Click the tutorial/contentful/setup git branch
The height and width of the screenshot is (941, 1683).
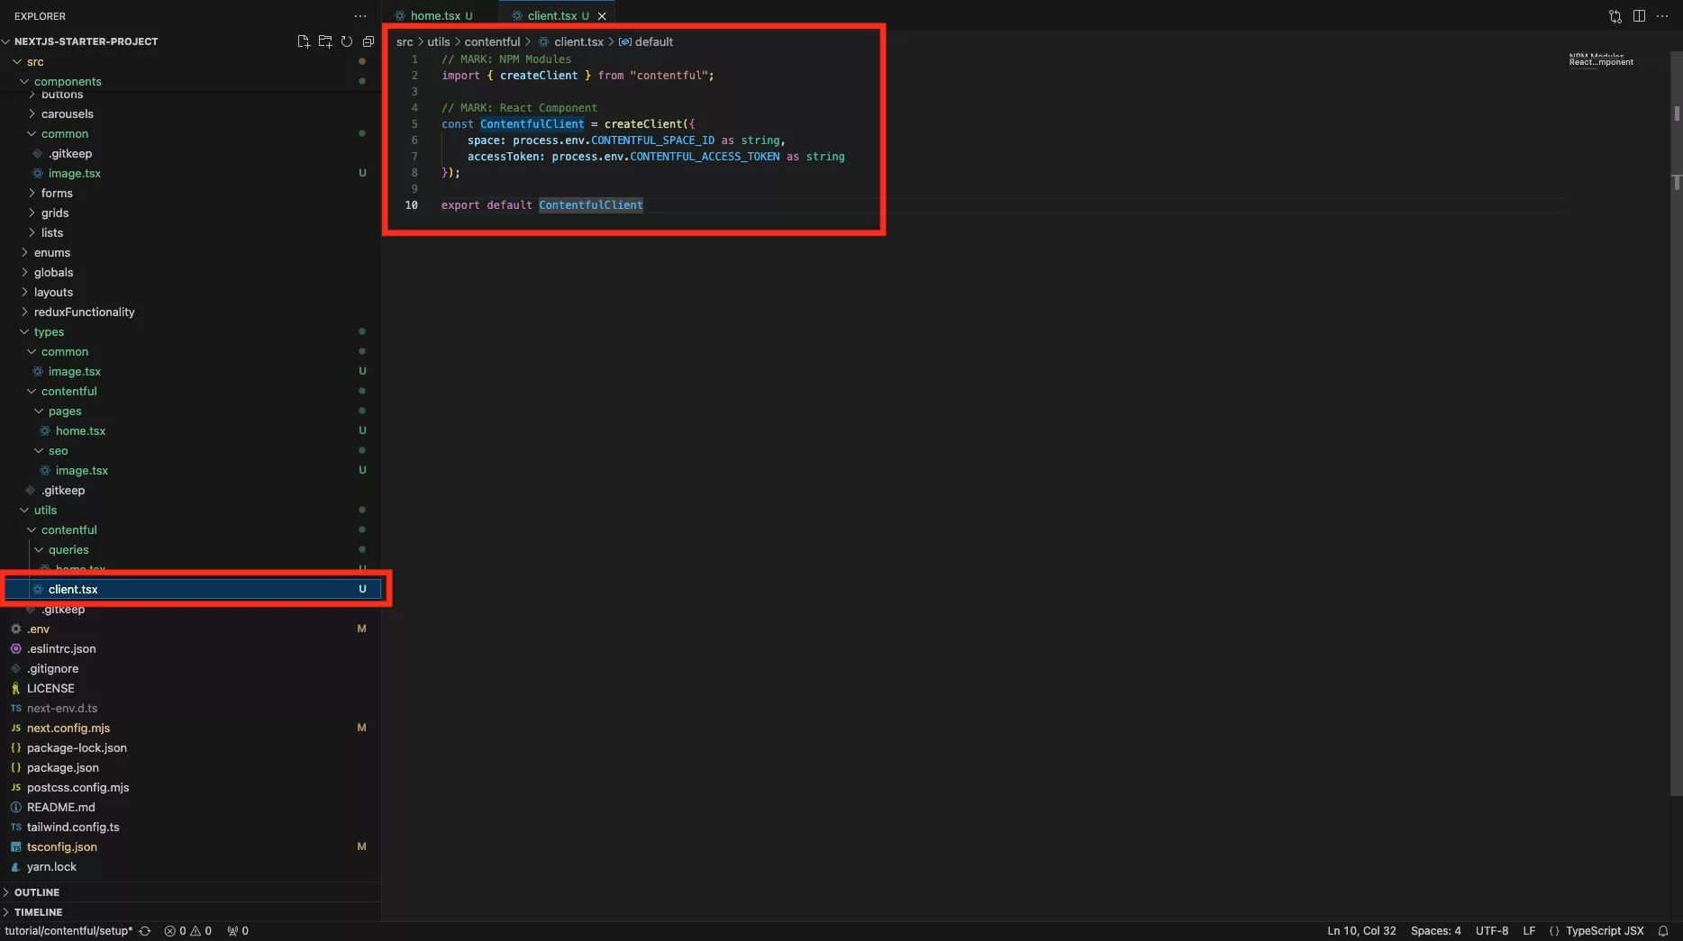coord(68,931)
